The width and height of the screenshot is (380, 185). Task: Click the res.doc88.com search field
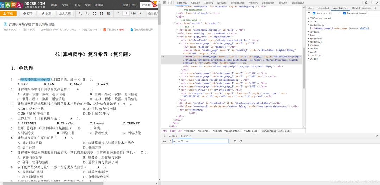pyautogui.click(x=200, y=141)
